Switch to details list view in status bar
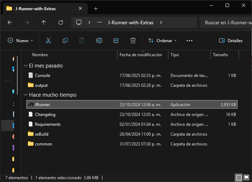 pyautogui.click(x=239, y=177)
